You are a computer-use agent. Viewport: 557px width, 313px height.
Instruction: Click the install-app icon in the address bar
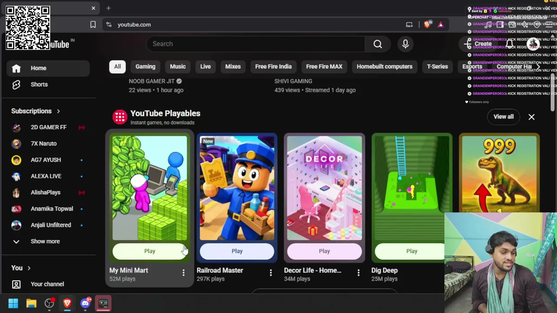click(409, 25)
